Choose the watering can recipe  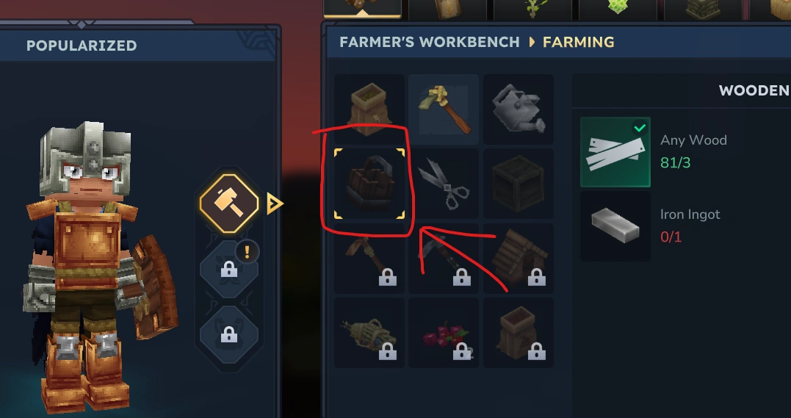coord(518,109)
